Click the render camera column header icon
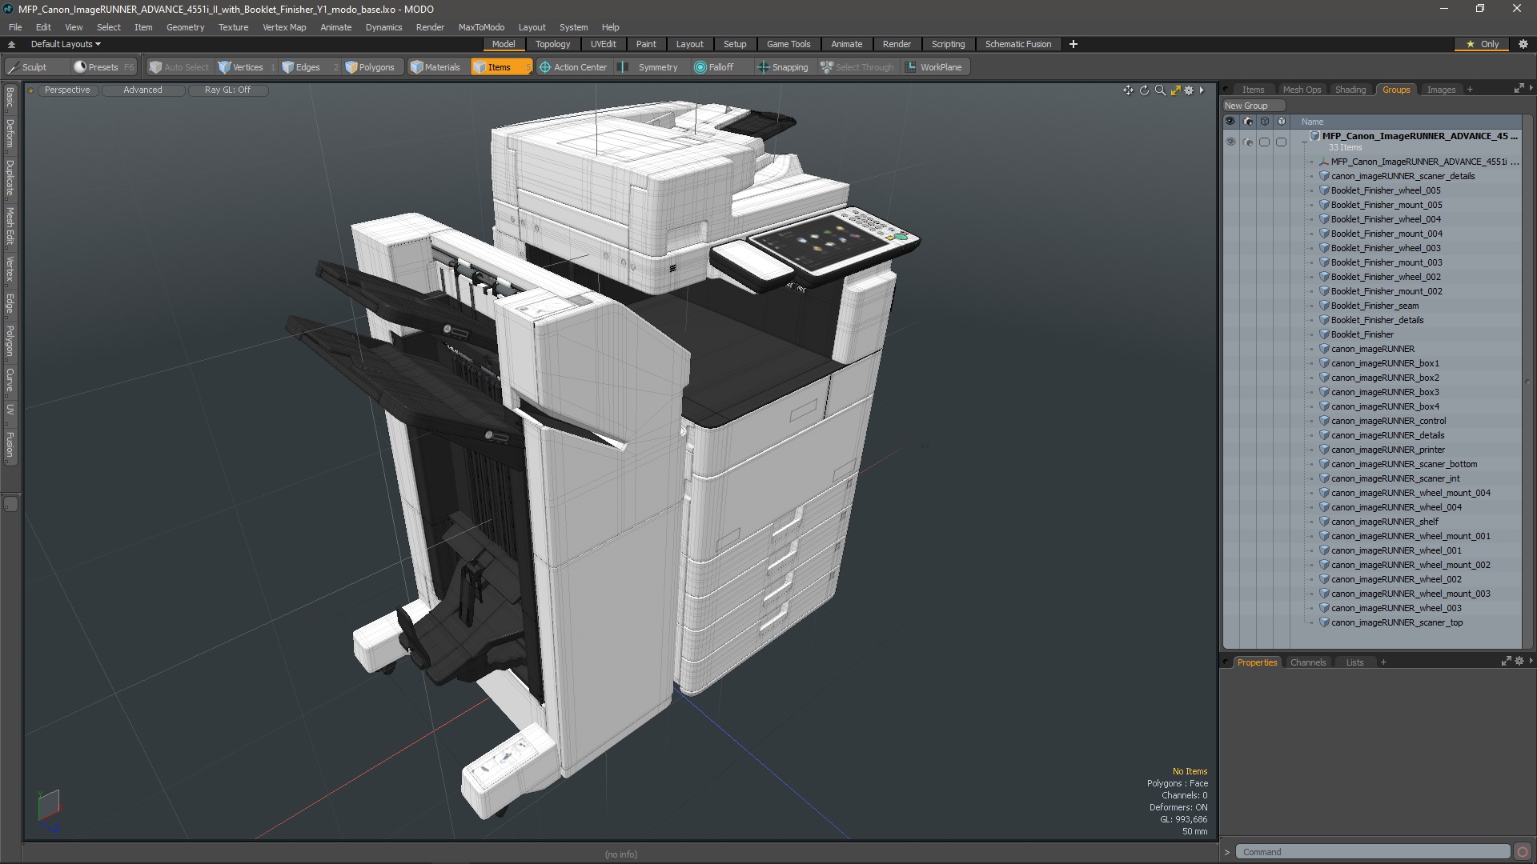The width and height of the screenshot is (1537, 864). coord(1247,122)
